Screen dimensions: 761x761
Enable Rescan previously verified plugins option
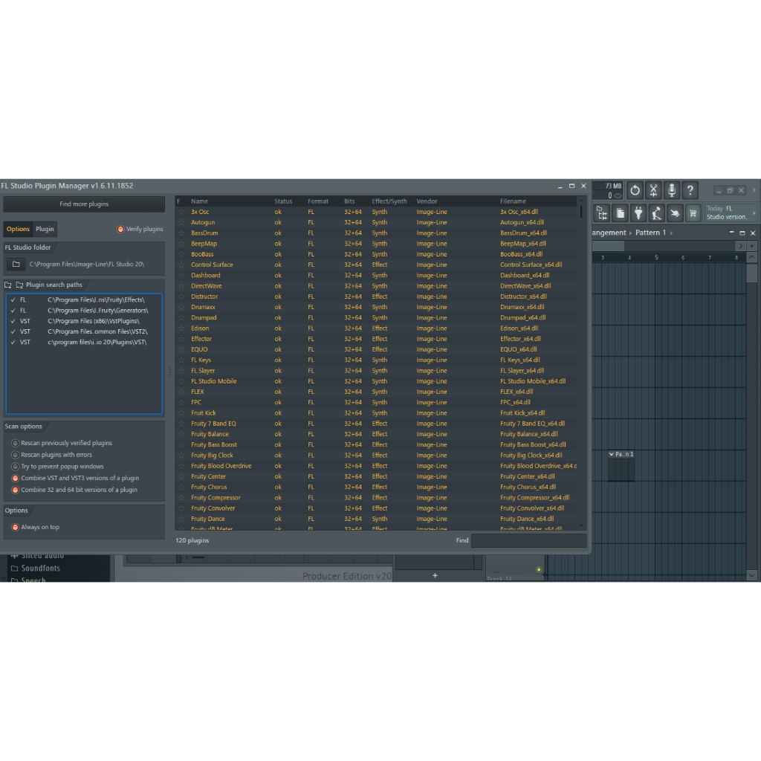(15, 443)
